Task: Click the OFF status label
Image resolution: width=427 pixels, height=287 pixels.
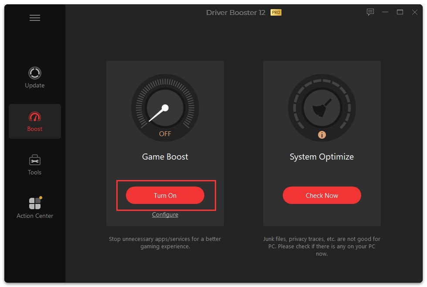Action: tap(165, 134)
